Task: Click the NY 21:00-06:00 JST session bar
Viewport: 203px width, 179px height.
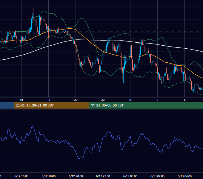Action: pos(146,105)
